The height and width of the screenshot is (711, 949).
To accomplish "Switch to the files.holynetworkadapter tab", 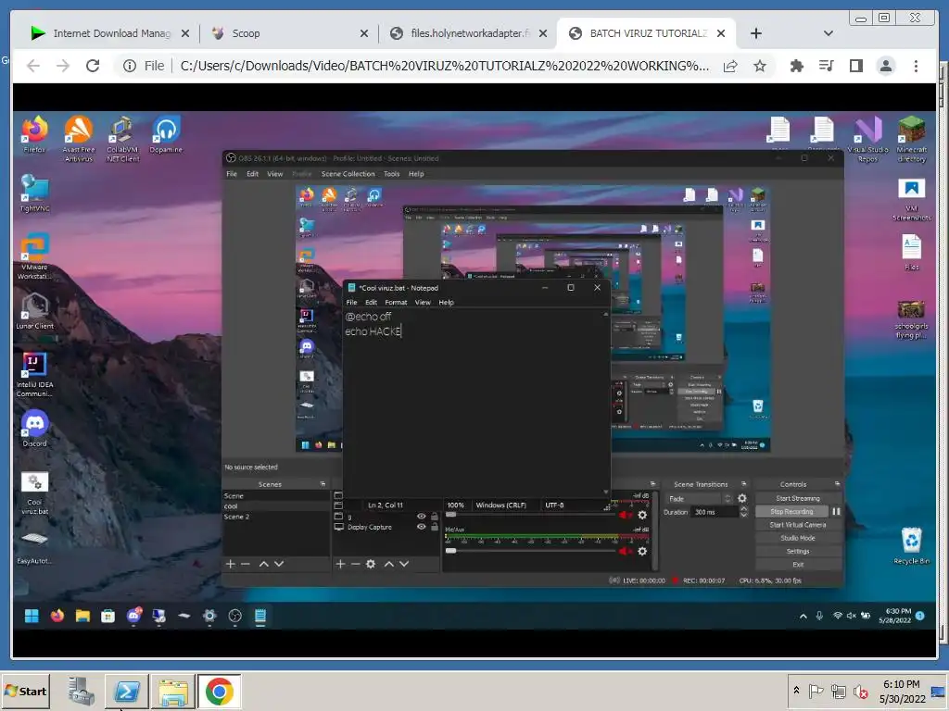I will coord(468,33).
